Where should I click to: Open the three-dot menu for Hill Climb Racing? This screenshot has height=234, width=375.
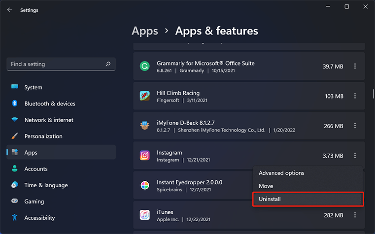(355, 96)
